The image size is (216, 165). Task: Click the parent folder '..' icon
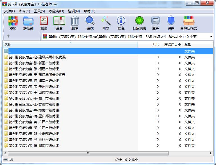(6, 51)
